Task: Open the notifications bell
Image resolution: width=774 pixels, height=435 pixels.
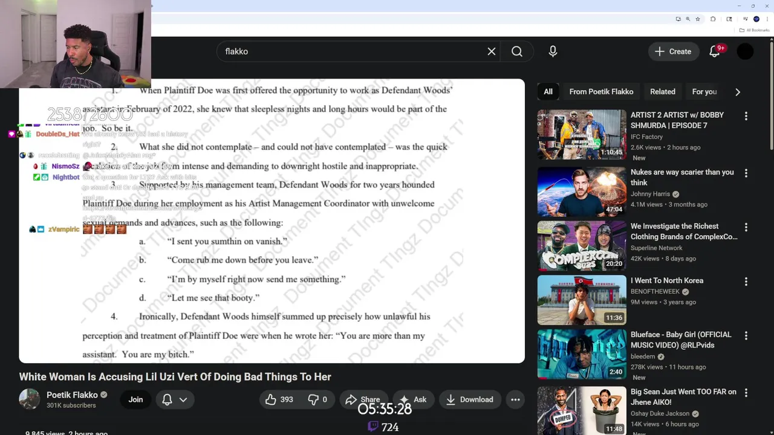Action: (715, 51)
